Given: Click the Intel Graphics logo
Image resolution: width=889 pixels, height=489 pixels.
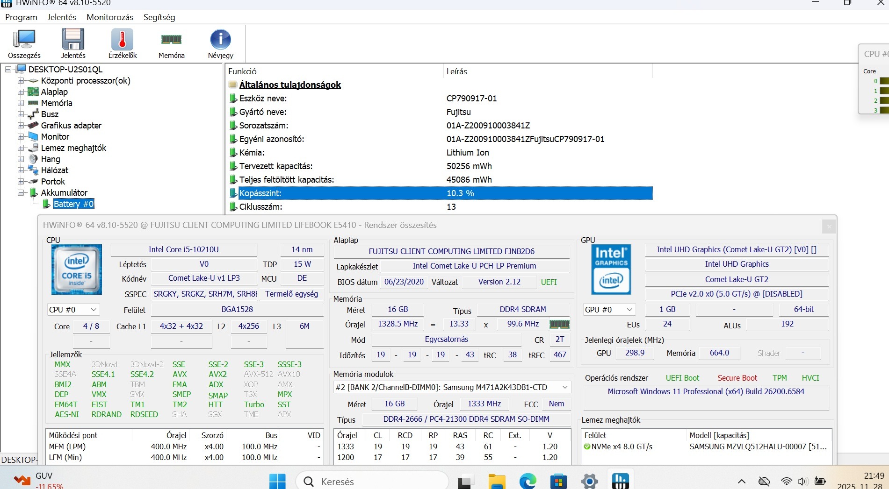Looking at the screenshot, I should (611, 269).
